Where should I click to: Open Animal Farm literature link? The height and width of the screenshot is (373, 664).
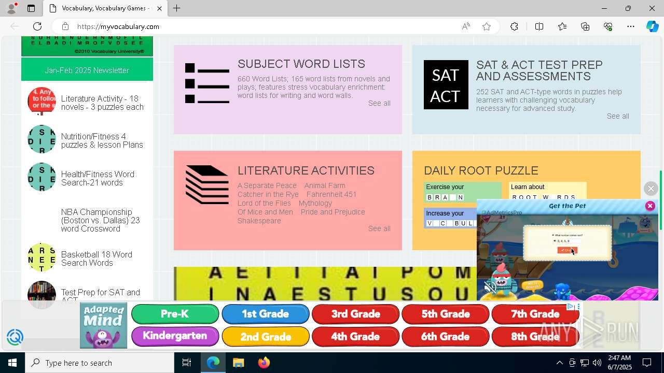coord(325,185)
